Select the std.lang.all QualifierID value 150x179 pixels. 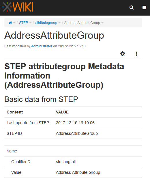(66, 162)
